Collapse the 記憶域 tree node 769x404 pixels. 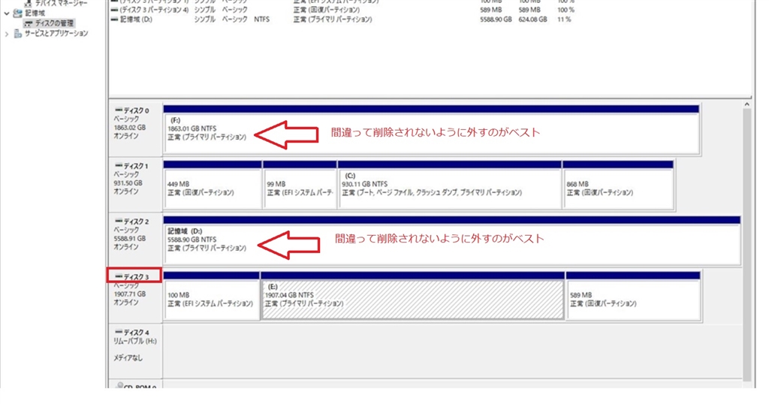coord(6,14)
